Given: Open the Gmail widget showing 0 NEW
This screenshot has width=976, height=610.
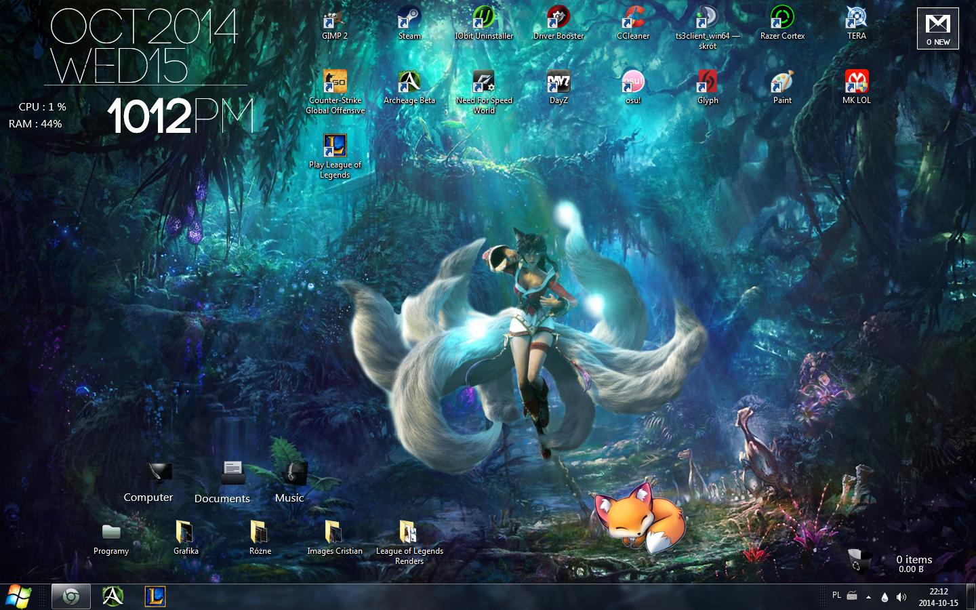Looking at the screenshot, I should click(x=938, y=28).
